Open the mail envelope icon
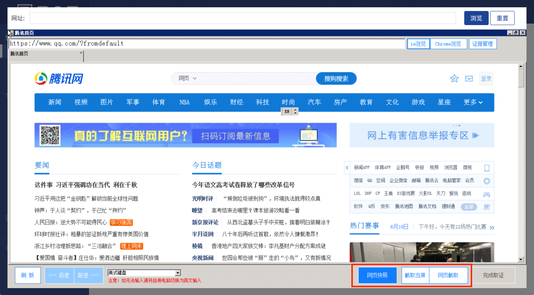The height and width of the screenshot is (295, 534). click(469, 79)
